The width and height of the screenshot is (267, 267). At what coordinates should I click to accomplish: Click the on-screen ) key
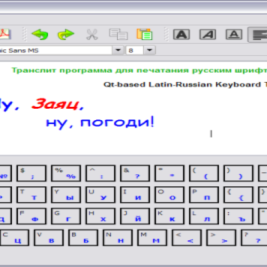pyautogui.click(x=238, y=173)
